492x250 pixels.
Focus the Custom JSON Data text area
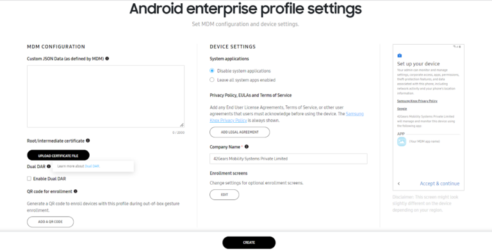tap(106, 97)
